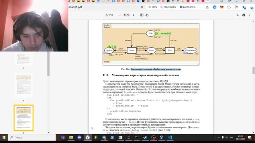The image size is (255, 143).
Task: Click the 137% zoom indicator in address bar
Action: click(153, 7)
